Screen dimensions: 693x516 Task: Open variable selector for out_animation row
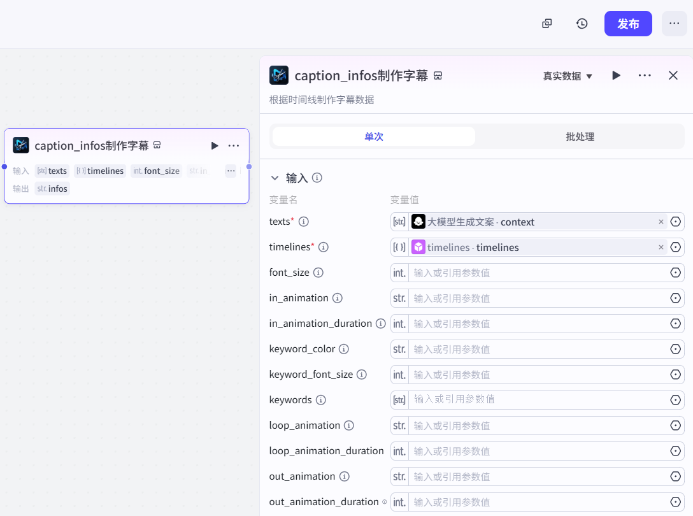(x=675, y=477)
